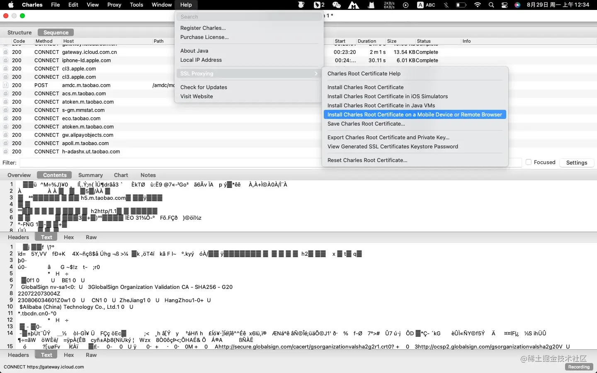This screenshot has height=373, width=597.
Task: Click the lock icon for apoll.m.taobao.com
Action: tap(6, 143)
